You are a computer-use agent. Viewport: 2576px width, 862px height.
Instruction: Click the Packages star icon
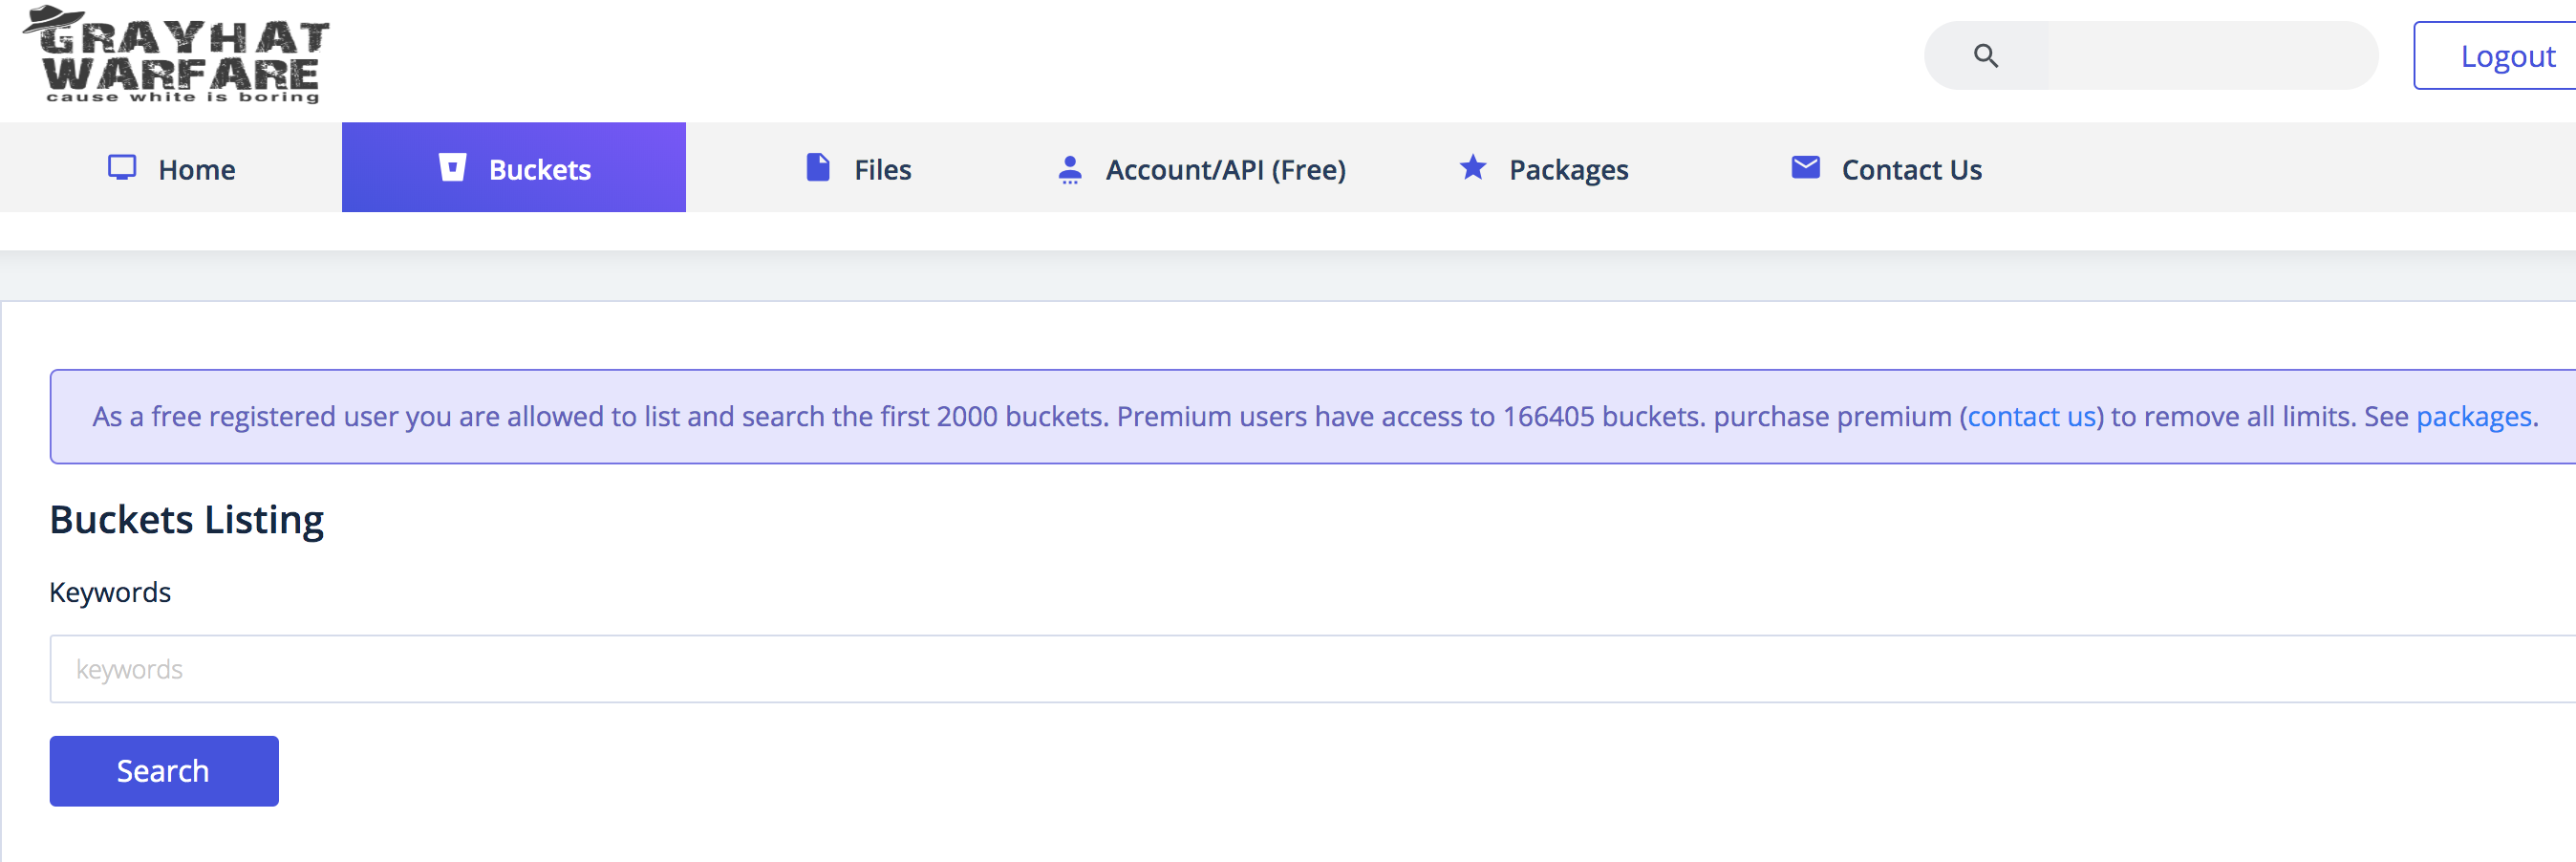tap(1472, 168)
